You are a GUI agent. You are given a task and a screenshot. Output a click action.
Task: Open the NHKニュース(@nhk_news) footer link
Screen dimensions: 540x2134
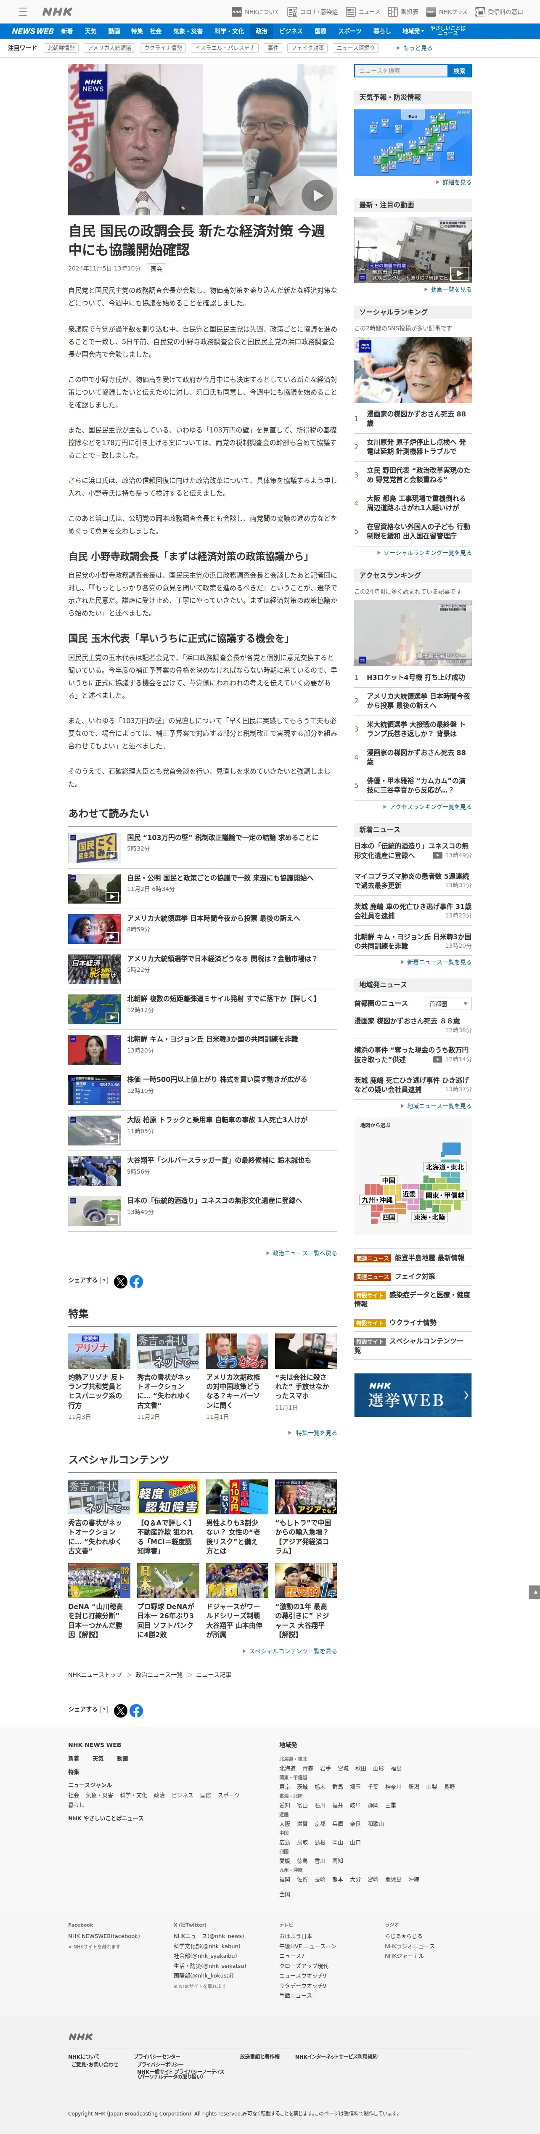(209, 1936)
